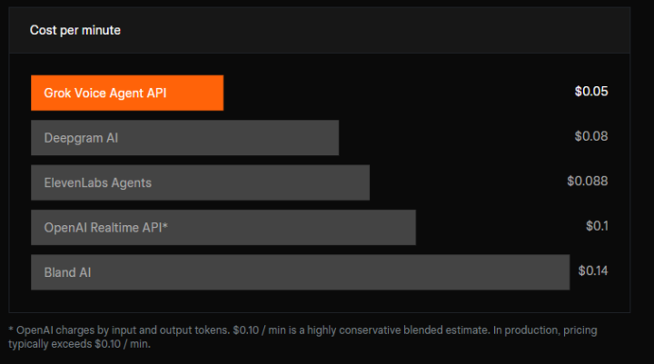Viewport: 654px width, 364px height.
Task: Click the "Cost per minute" chart heading
Action: [75, 30]
